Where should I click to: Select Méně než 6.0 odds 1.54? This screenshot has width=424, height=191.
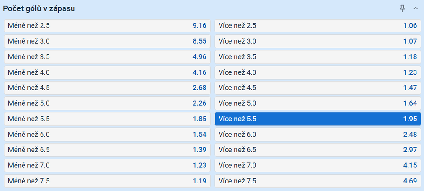(x=107, y=135)
